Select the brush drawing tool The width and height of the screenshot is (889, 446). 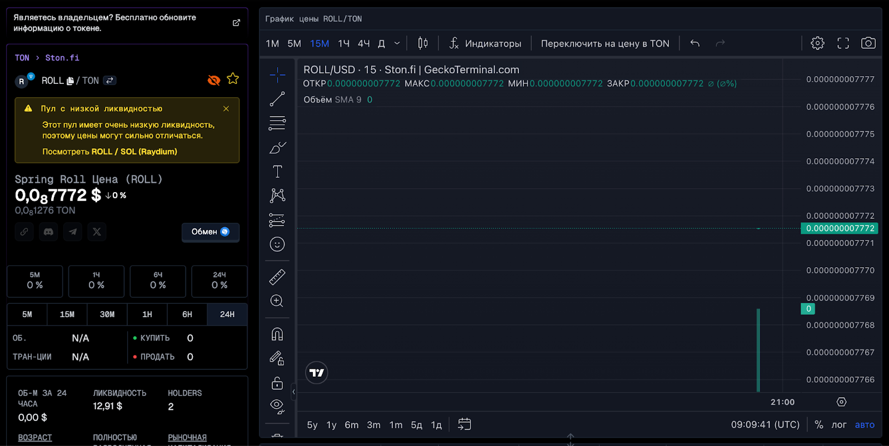(277, 147)
